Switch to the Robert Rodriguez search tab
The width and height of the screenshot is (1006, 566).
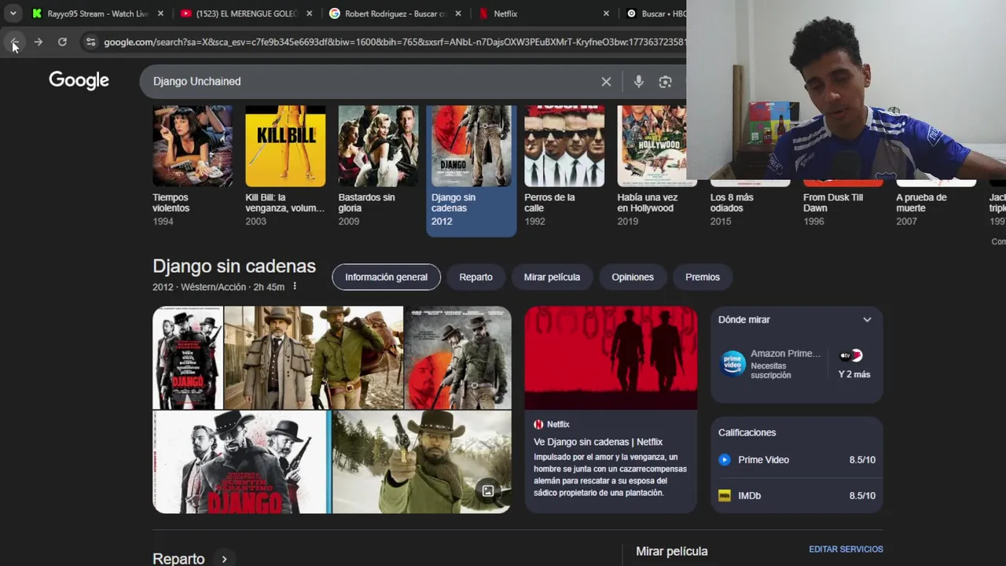(395, 13)
